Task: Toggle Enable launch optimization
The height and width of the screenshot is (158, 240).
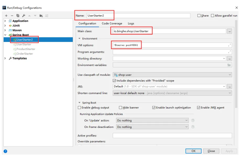Action: (x=154, y=108)
